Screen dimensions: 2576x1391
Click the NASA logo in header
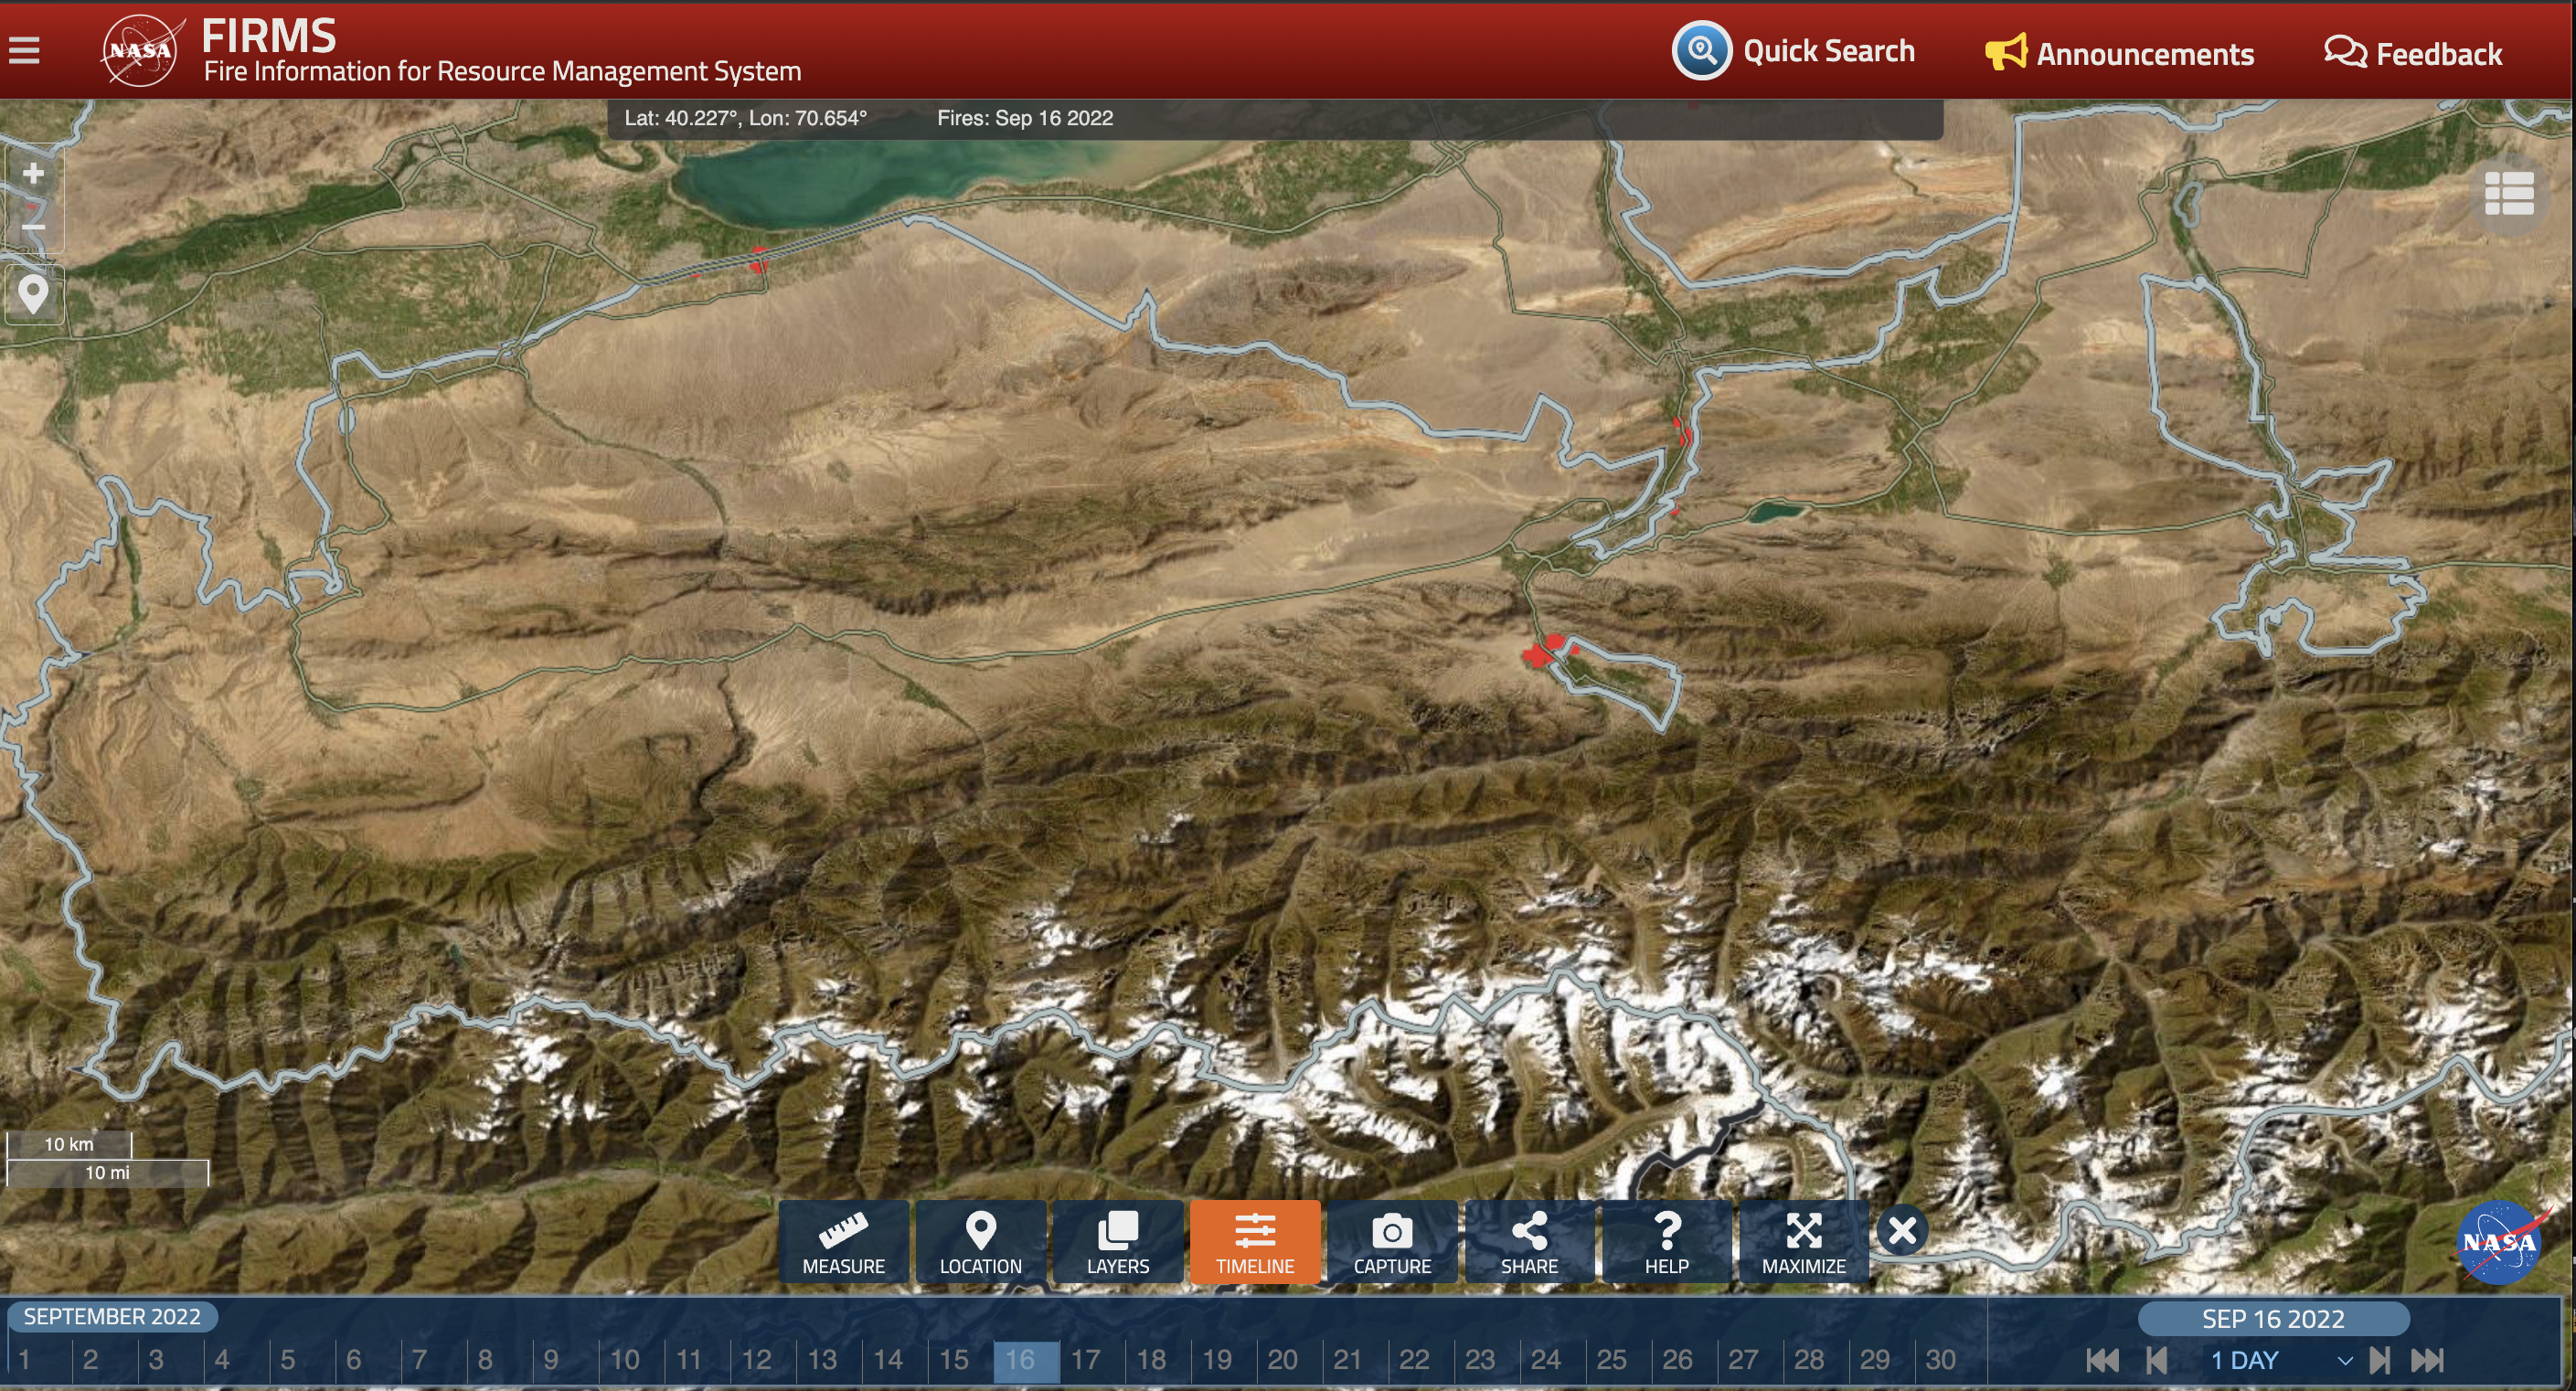pos(141,50)
